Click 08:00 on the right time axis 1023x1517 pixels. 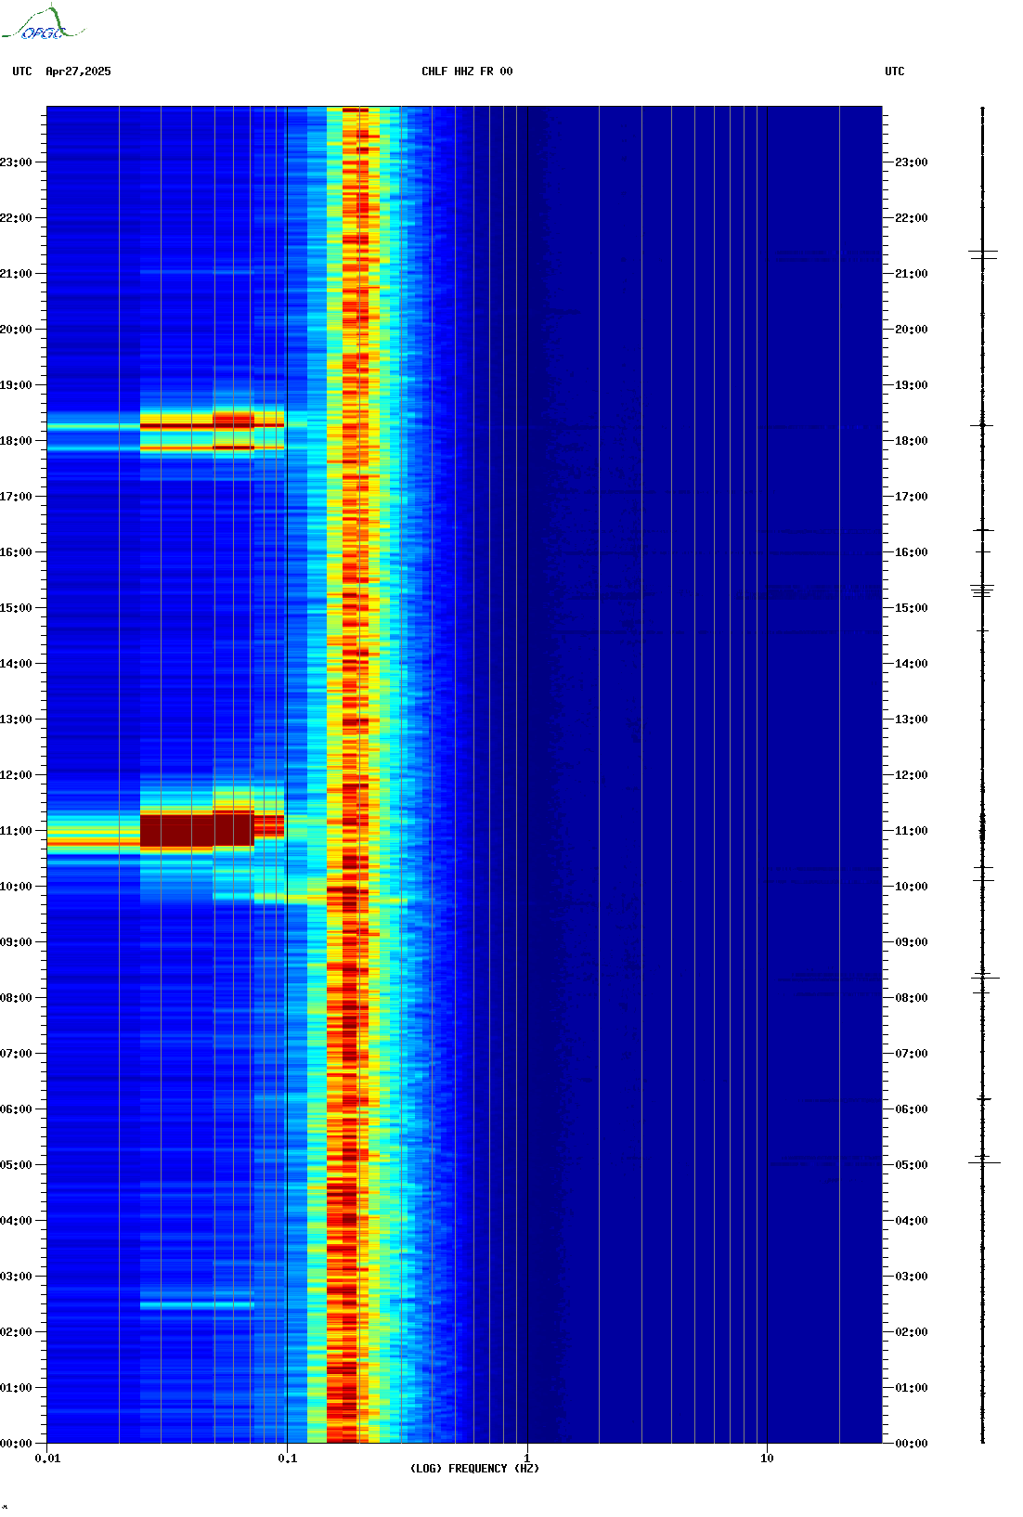click(912, 998)
